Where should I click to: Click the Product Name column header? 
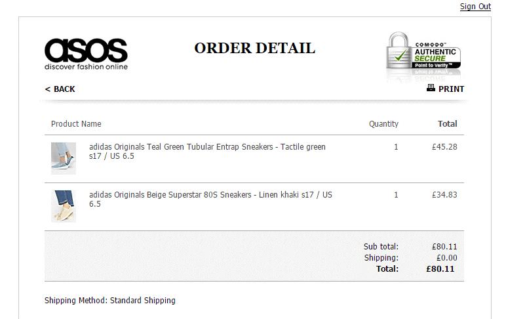pyautogui.click(x=76, y=124)
